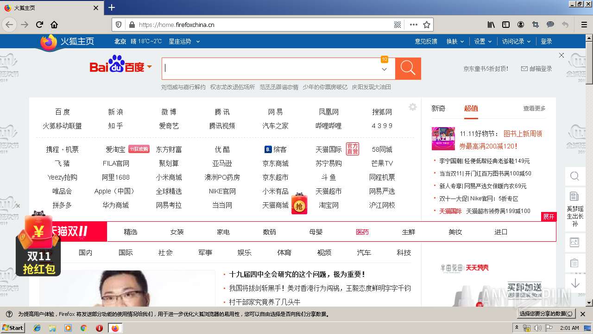Click the 登录 login link
Screen dimensions: 593x334
pos(547,41)
